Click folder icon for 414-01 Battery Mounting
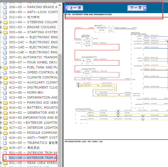The width and height of the screenshot is (168, 167). tap(5, 108)
